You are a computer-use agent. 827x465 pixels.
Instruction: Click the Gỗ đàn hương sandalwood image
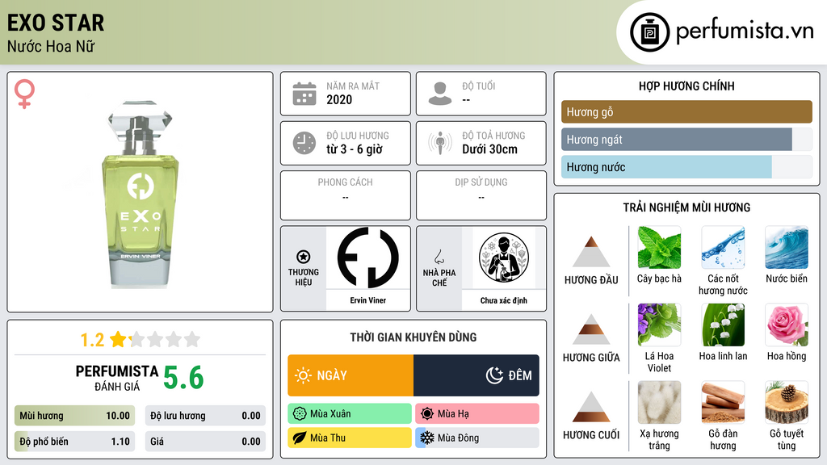click(x=723, y=403)
